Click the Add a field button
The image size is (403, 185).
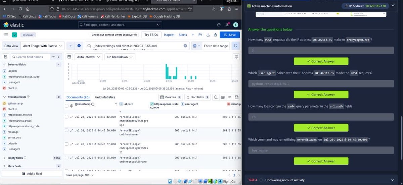coord(32,174)
